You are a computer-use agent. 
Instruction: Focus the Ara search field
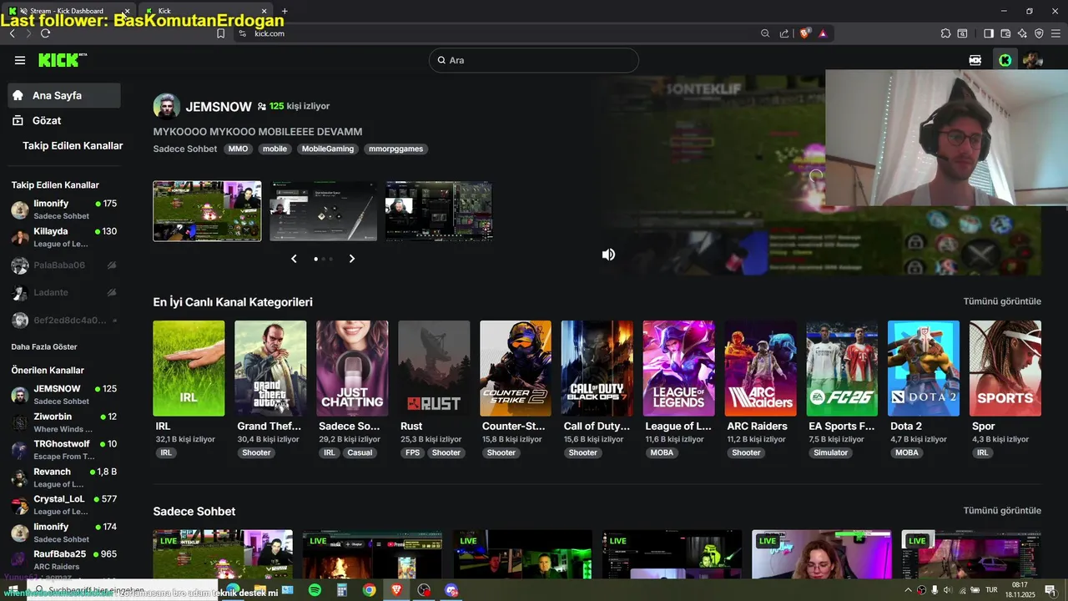[534, 60]
